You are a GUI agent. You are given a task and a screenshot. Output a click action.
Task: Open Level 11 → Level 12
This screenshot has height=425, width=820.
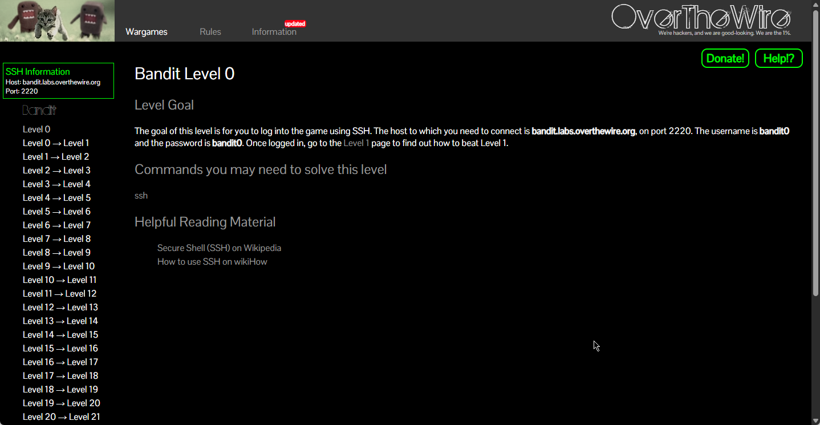pos(60,294)
